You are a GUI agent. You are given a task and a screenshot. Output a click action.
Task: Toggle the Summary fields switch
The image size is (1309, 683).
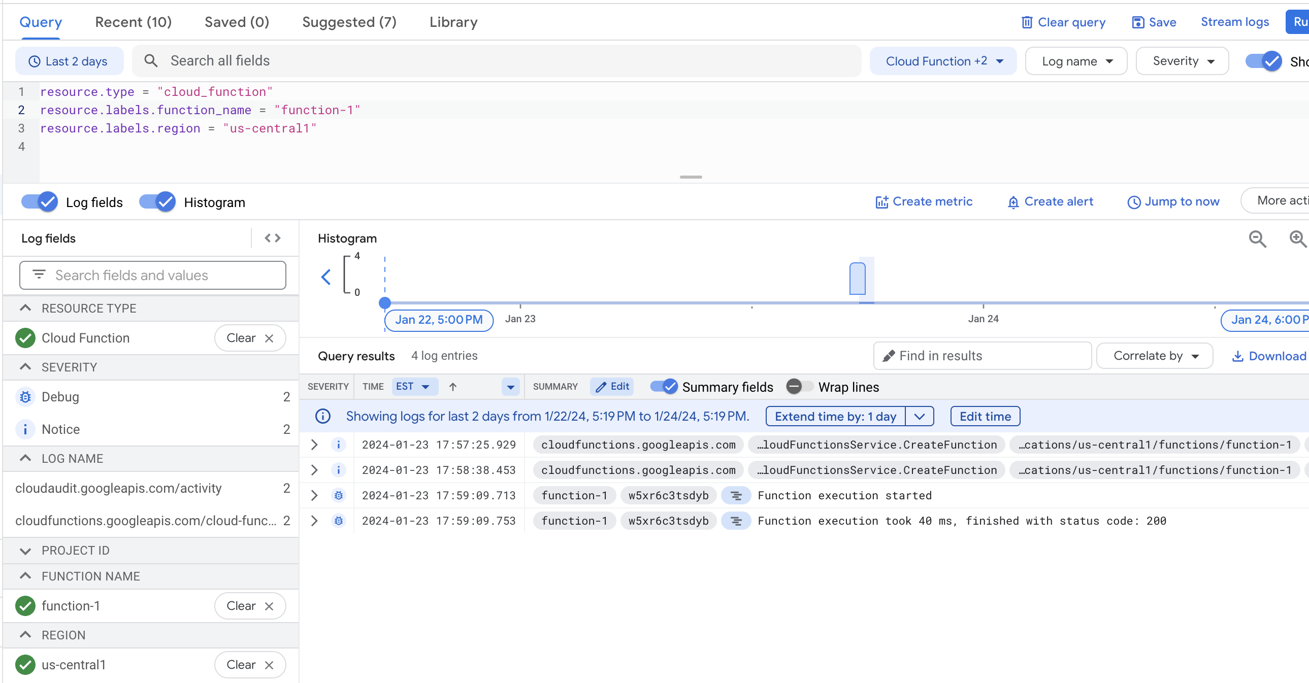pos(664,387)
